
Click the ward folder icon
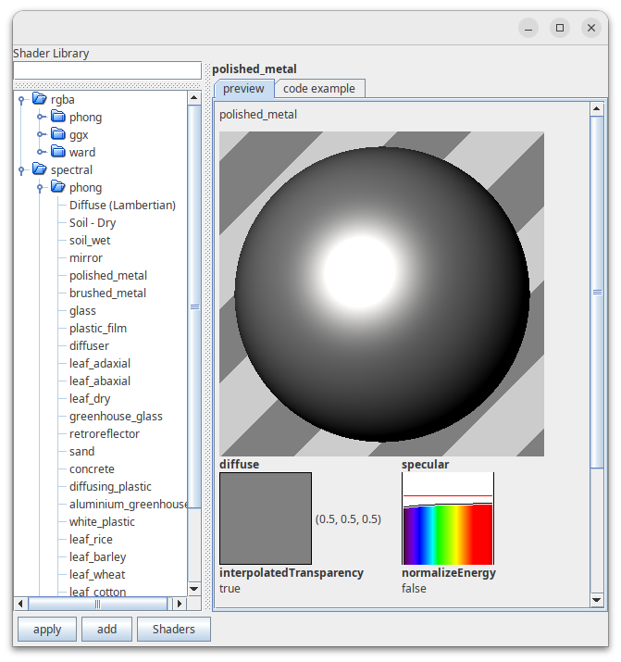pos(57,152)
